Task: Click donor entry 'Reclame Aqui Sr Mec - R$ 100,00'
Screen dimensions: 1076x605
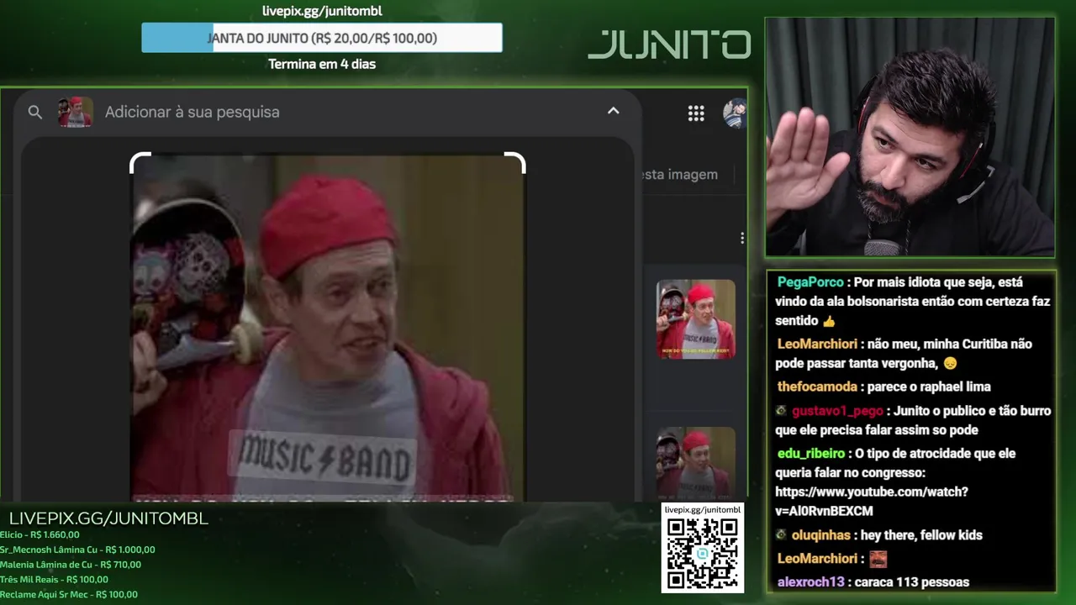Action: [x=69, y=595]
